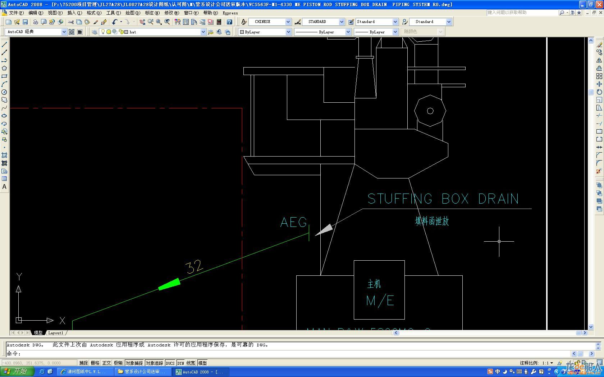Switch to the Layout1 tab

click(x=56, y=333)
